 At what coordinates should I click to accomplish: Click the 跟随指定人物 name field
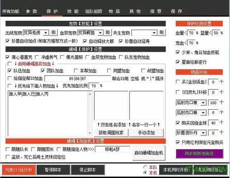tap(112, 149)
